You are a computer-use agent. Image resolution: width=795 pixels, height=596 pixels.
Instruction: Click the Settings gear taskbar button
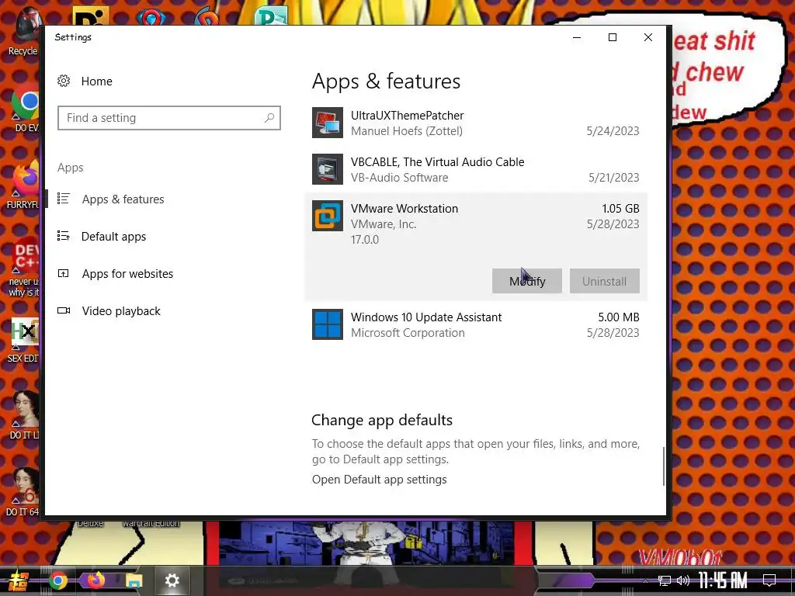[x=172, y=580]
